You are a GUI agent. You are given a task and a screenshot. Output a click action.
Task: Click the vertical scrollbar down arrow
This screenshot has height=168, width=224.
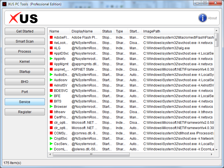216,150
